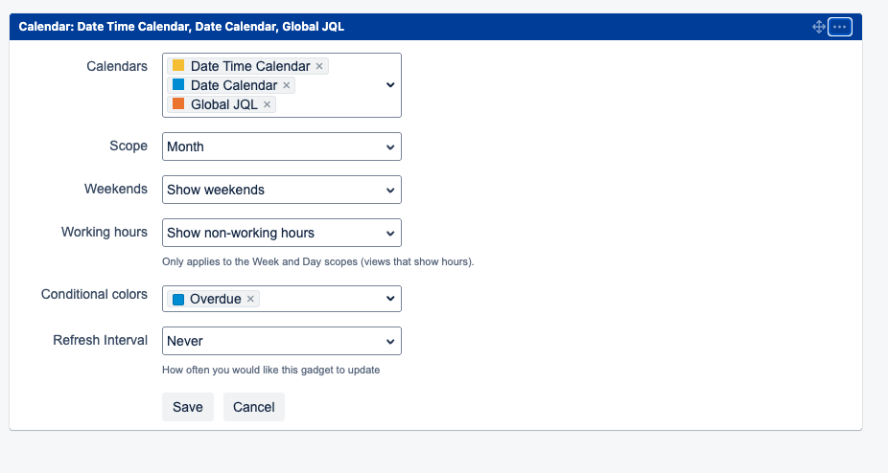Image resolution: width=888 pixels, height=473 pixels.
Task: Open the Weekends dropdown
Action: coord(282,190)
